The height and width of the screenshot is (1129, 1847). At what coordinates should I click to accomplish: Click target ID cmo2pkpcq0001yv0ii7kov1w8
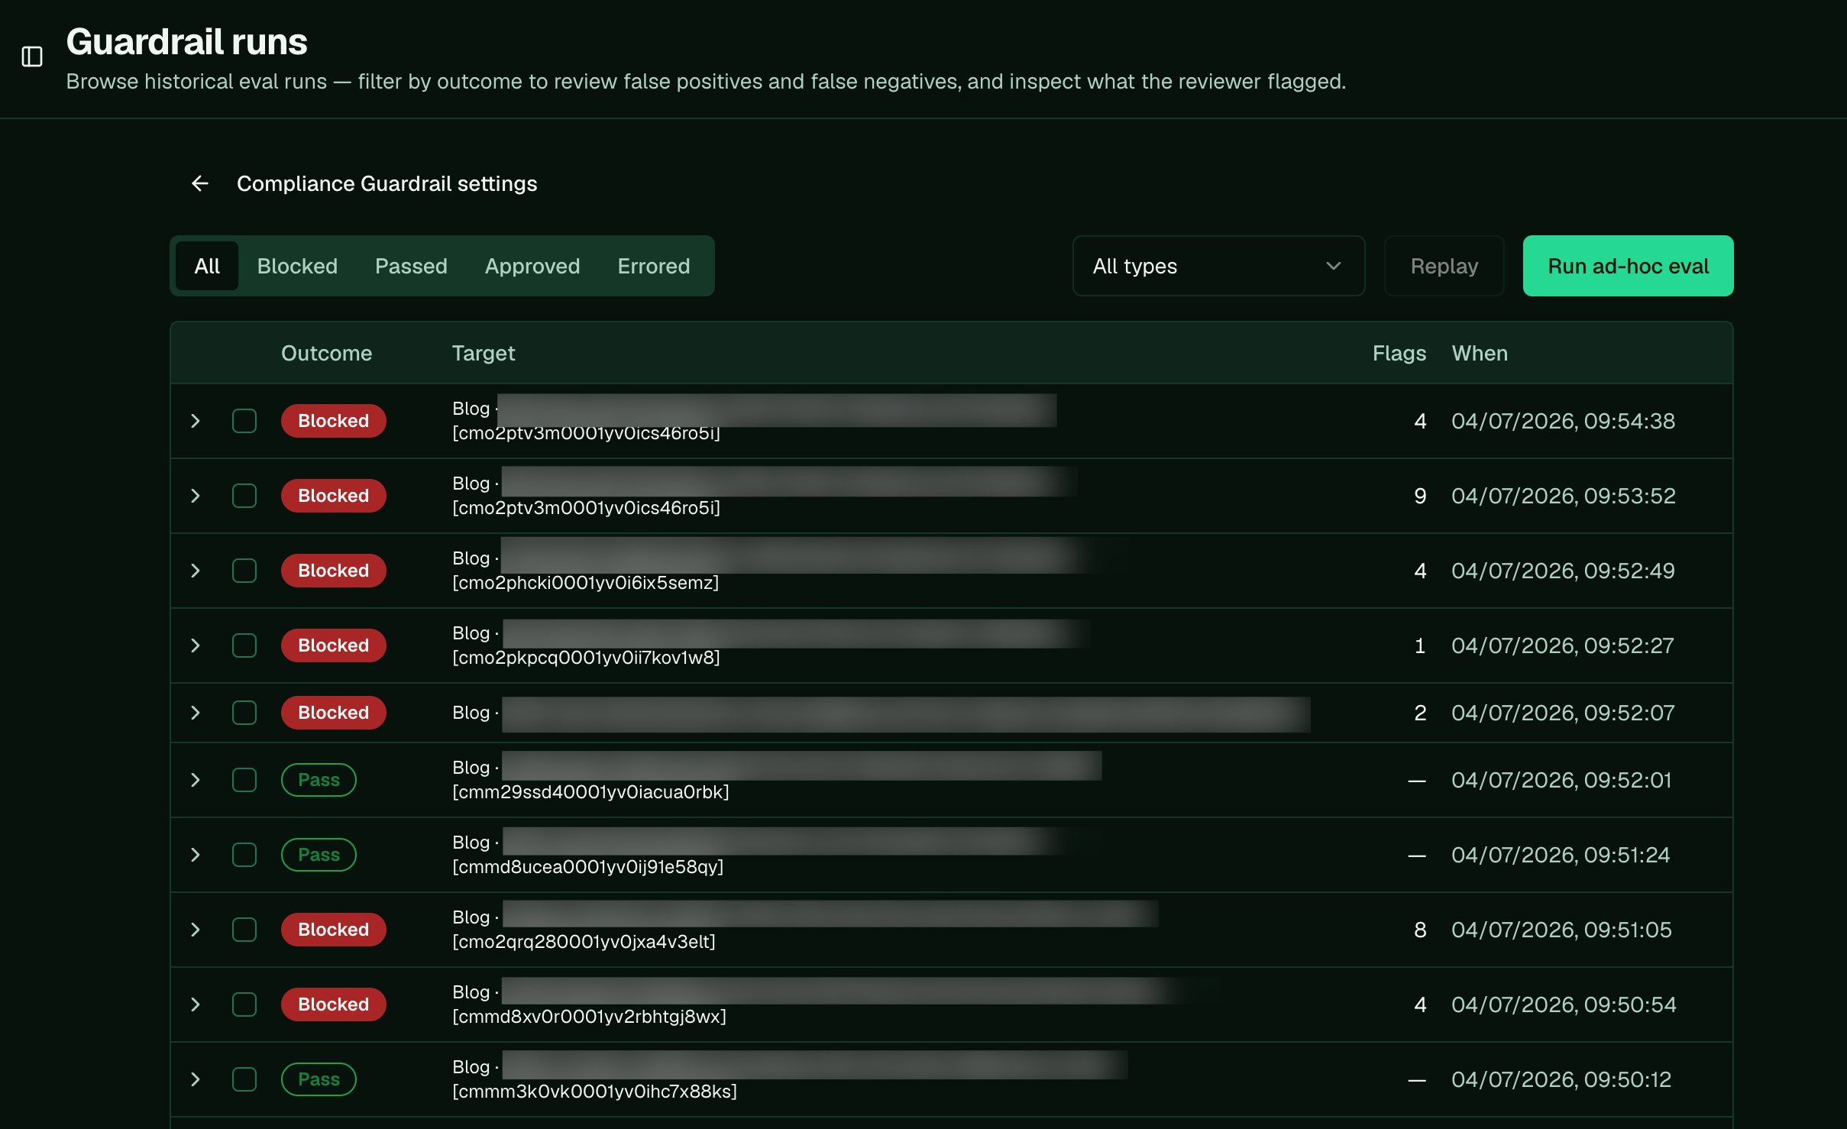[x=587, y=658]
